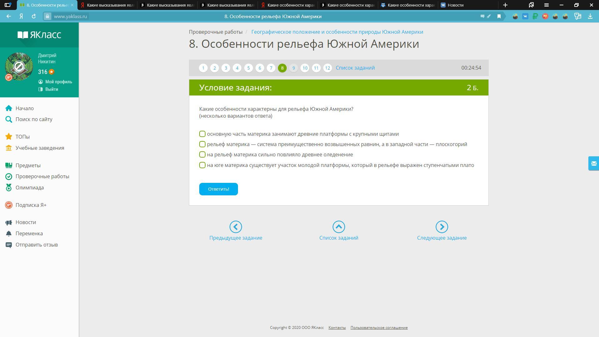Click the next task arrow icon

(x=442, y=227)
